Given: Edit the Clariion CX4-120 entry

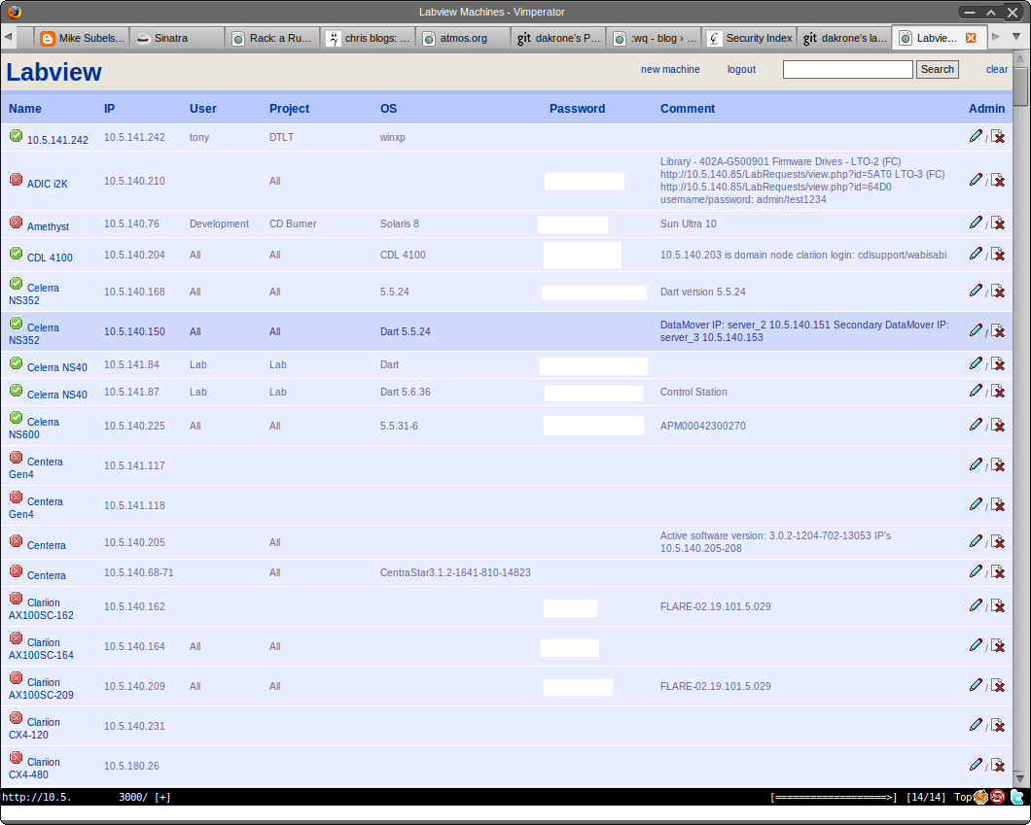Looking at the screenshot, I should (x=976, y=725).
